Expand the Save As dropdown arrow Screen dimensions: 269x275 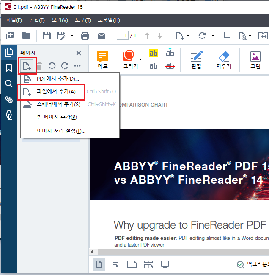click(x=71, y=36)
